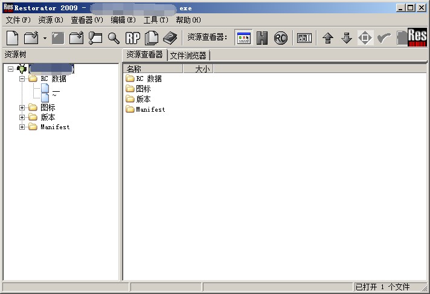The width and height of the screenshot is (430, 294).
Task: Open the 工具(T) menu
Action: coord(156,20)
